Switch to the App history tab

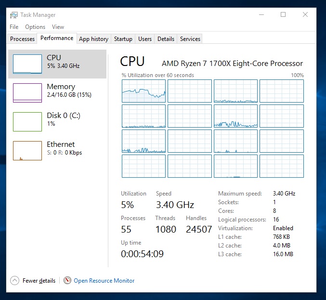tap(93, 39)
